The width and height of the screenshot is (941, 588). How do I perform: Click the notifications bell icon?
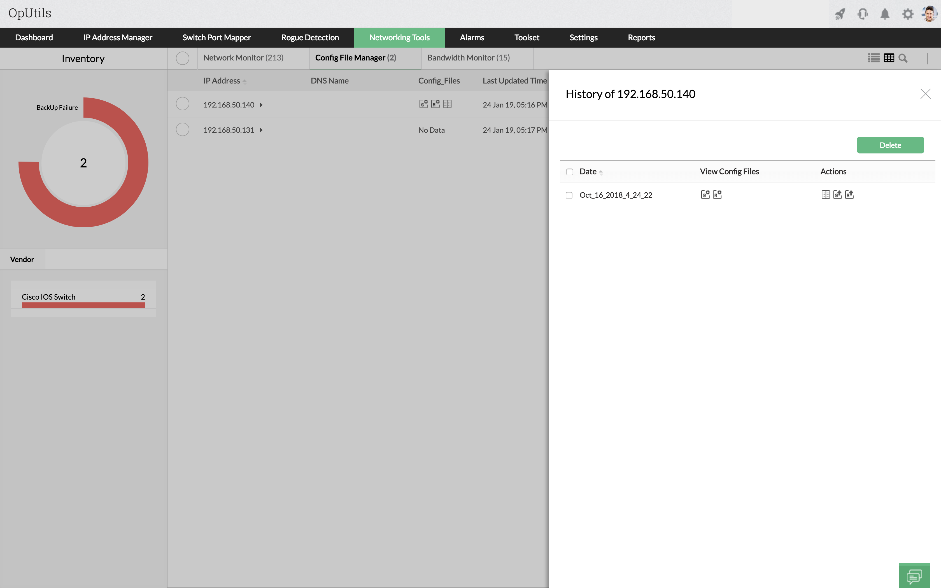885,14
